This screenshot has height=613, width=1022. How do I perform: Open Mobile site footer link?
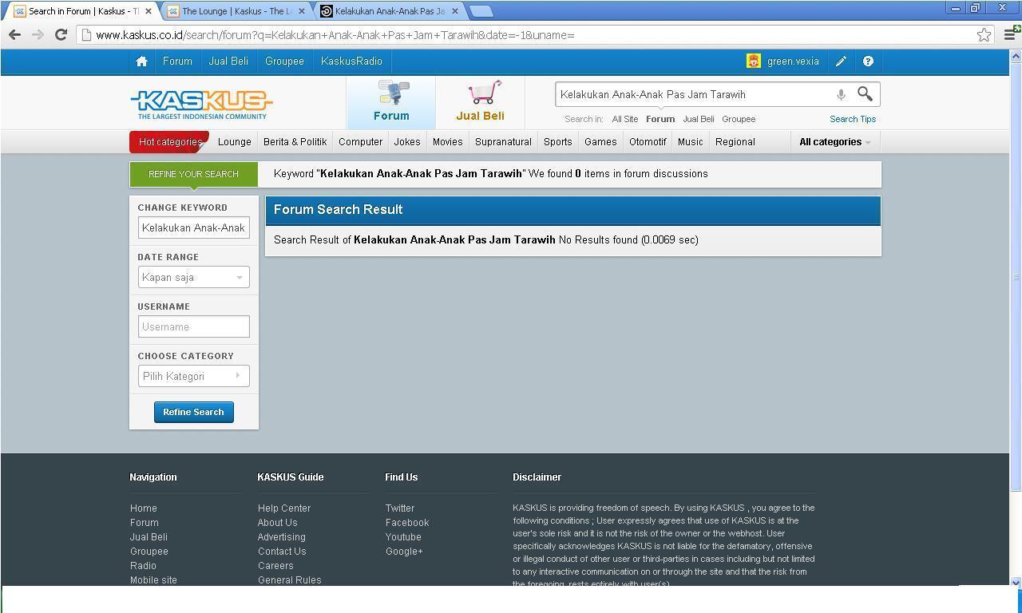[x=153, y=580]
